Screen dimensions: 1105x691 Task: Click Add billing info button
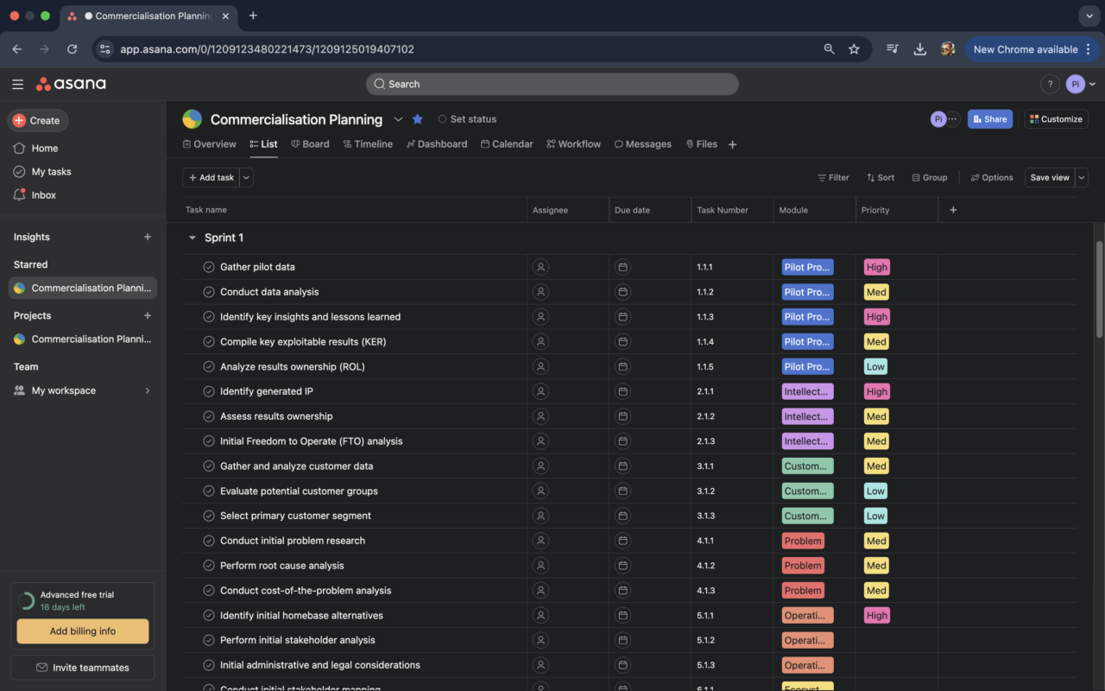(x=83, y=631)
